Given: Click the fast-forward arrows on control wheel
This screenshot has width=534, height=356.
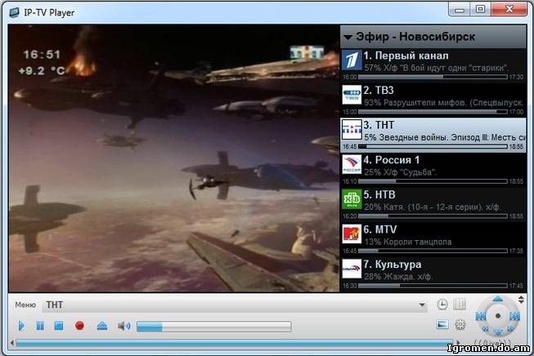Looking at the screenshot, I should 510,329.
